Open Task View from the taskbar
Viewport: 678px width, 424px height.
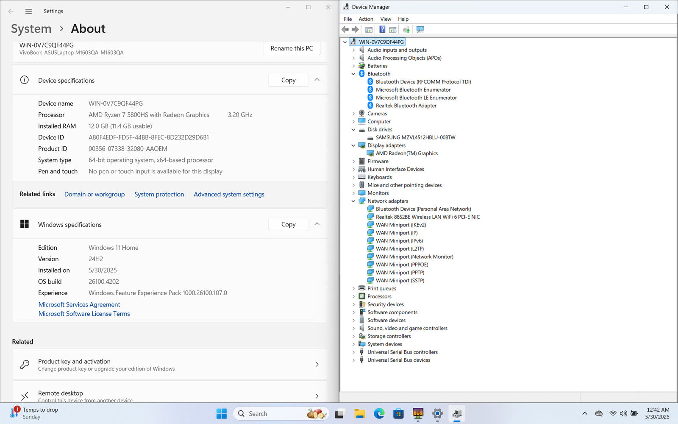click(x=340, y=414)
